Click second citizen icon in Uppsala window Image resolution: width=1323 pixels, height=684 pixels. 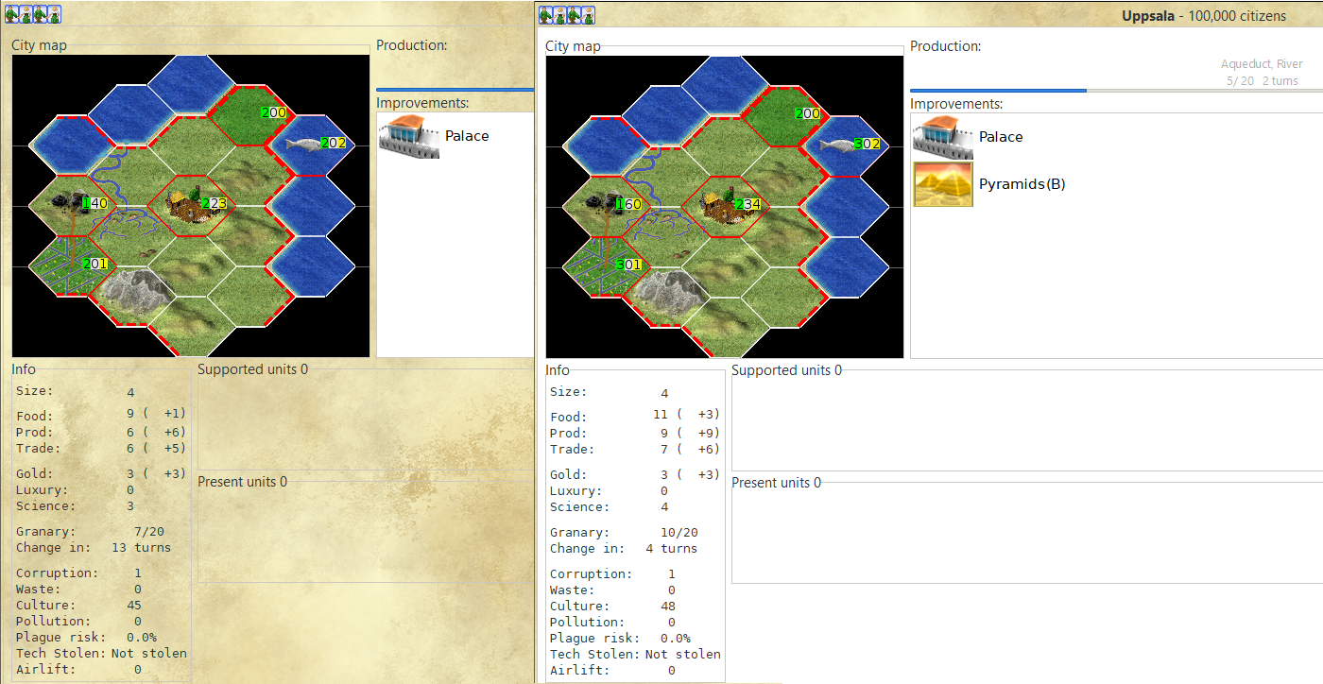560,15
